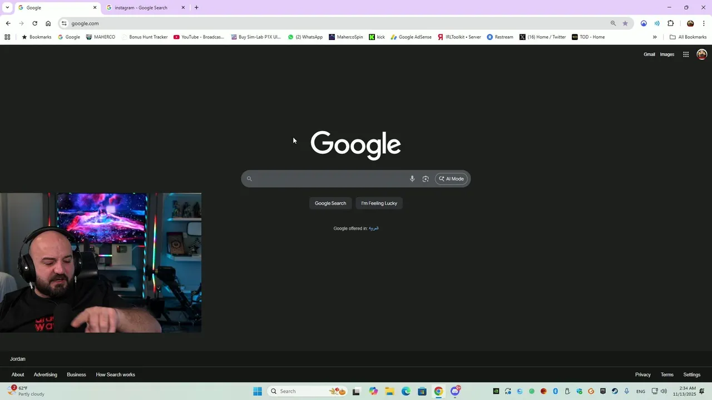Click I'm Feeling Lucky button
Image resolution: width=712 pixels, height=400 pixels.
379,203
